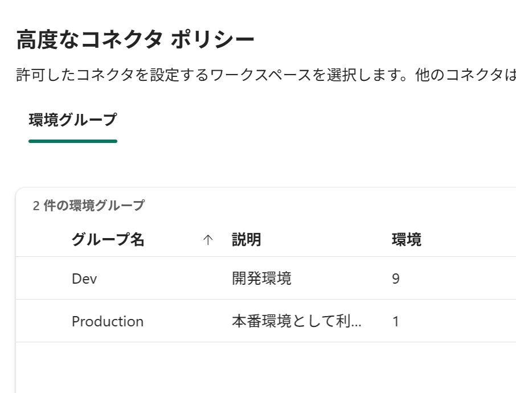This screenshot has height=393, width=516.
Task: Click blank space between グループ名 label and arrow
Action: coord(174,240)
